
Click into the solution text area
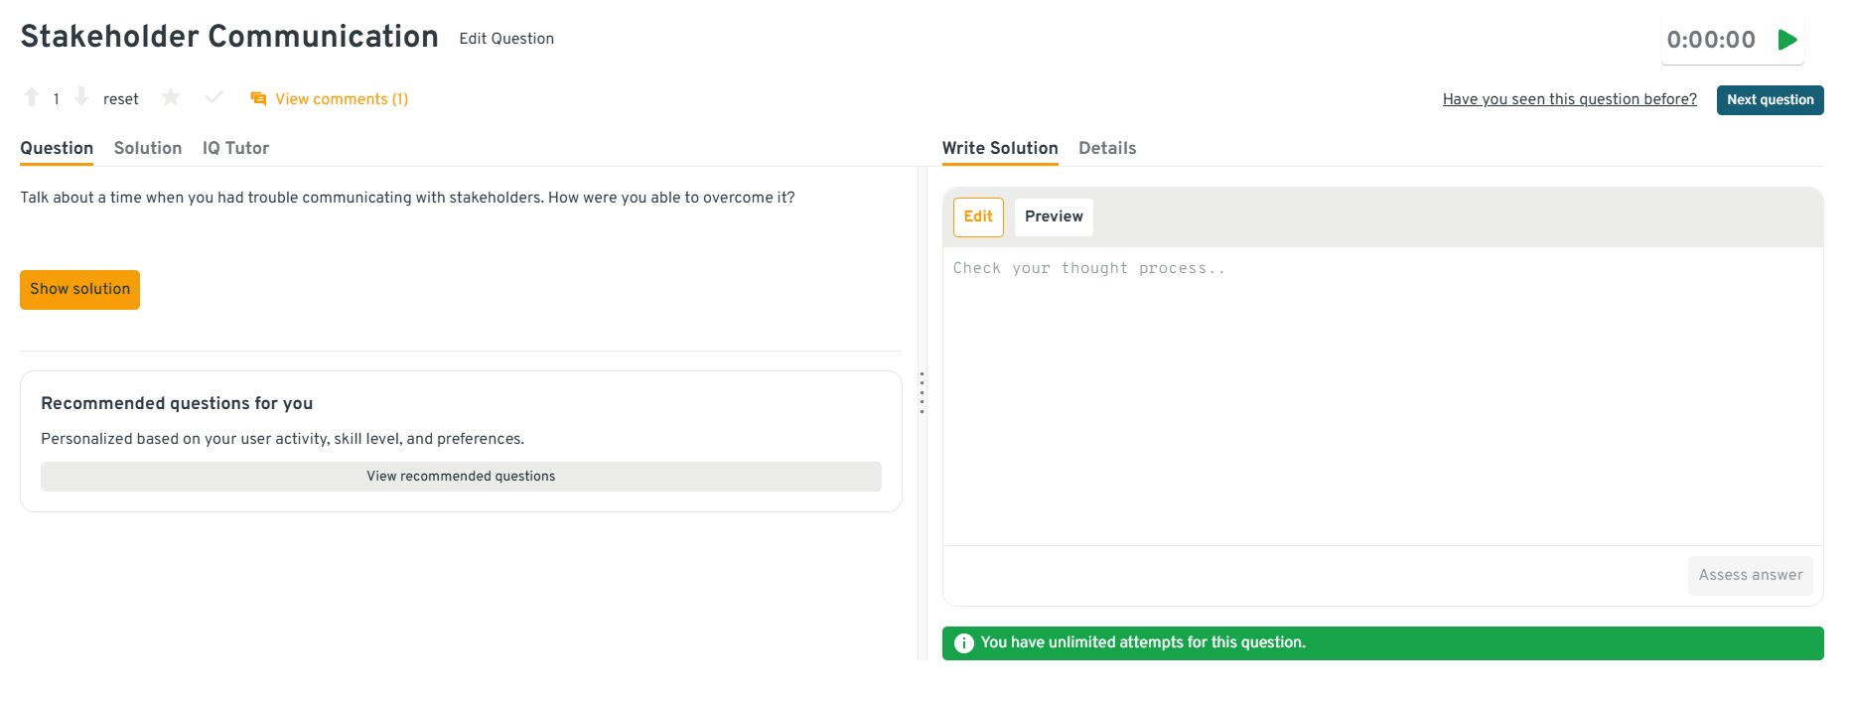coord(1382,397)
